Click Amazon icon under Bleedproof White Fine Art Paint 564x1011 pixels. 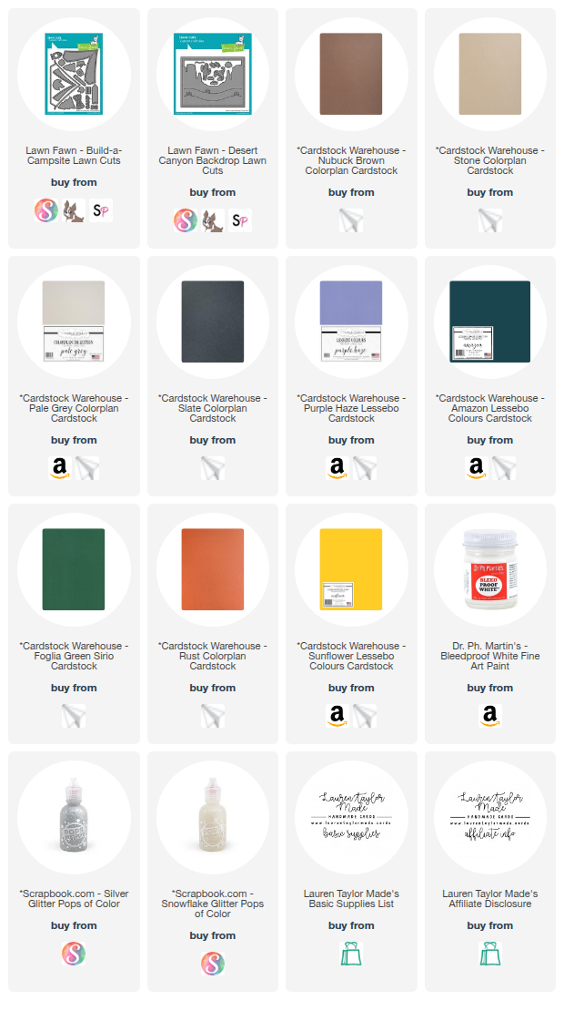pyautogui.click(x=490, y=716)
